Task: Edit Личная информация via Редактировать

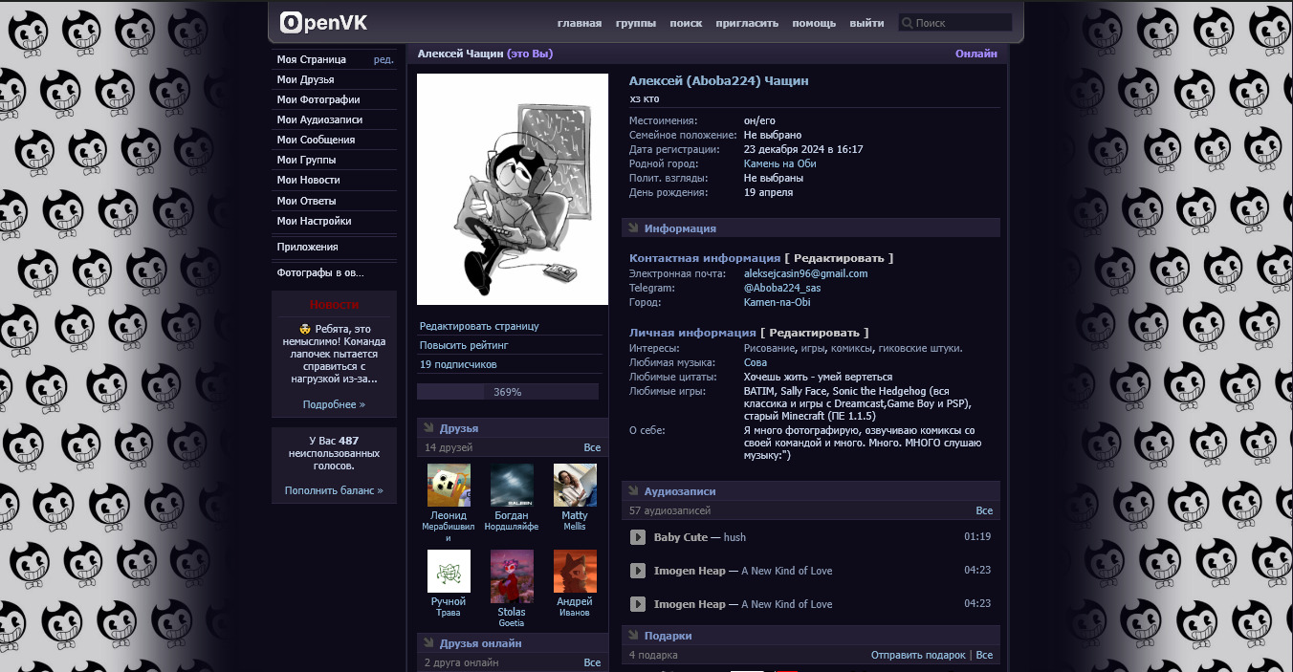Action: tap(815, 333)
